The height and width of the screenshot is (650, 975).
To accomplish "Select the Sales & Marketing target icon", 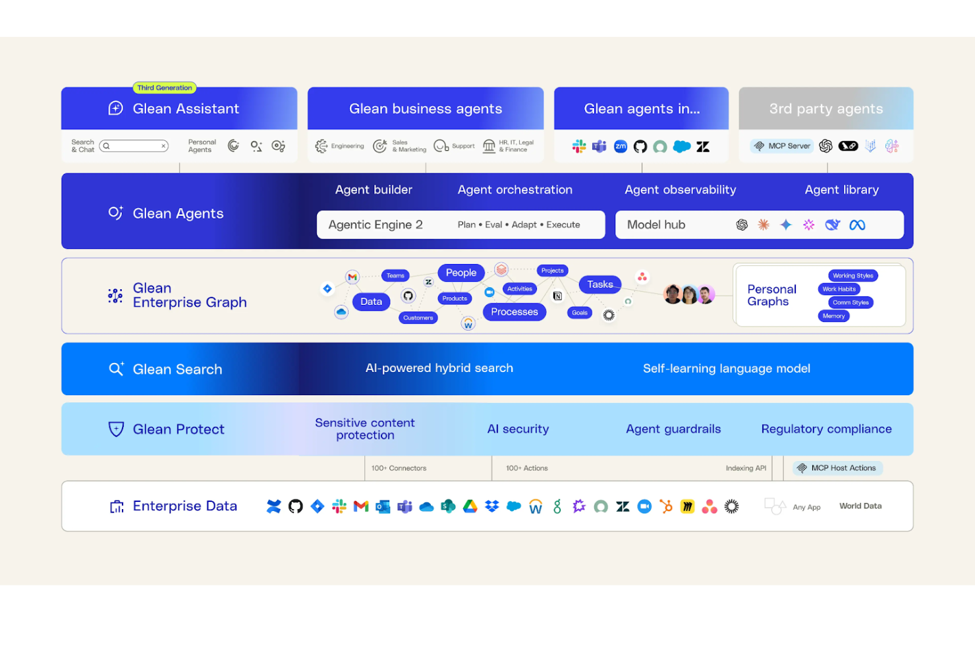I will (x=380, y=146).
